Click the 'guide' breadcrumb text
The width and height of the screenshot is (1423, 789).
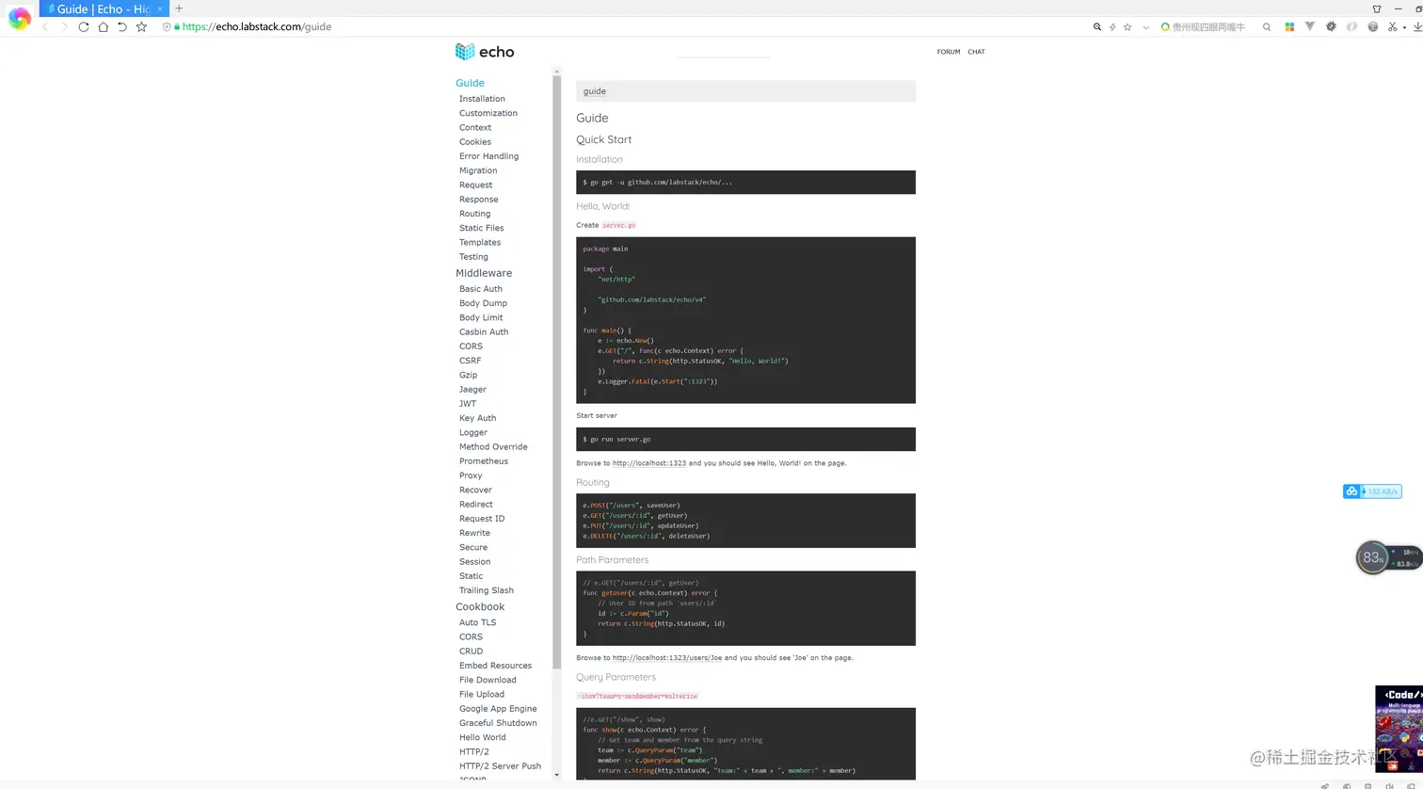pyautogui.click(x=595, y=91)
